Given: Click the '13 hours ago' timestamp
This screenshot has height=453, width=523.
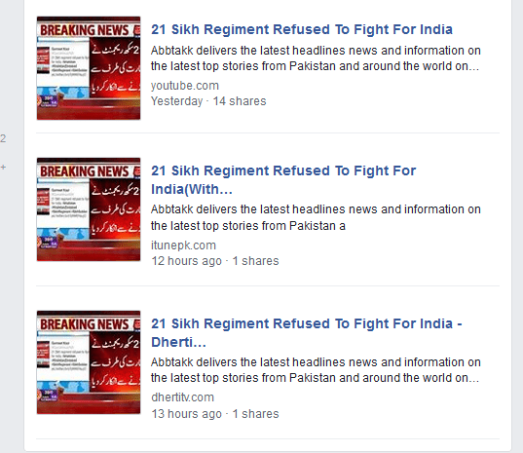Looking at the screenshot, I should [186, 414].
